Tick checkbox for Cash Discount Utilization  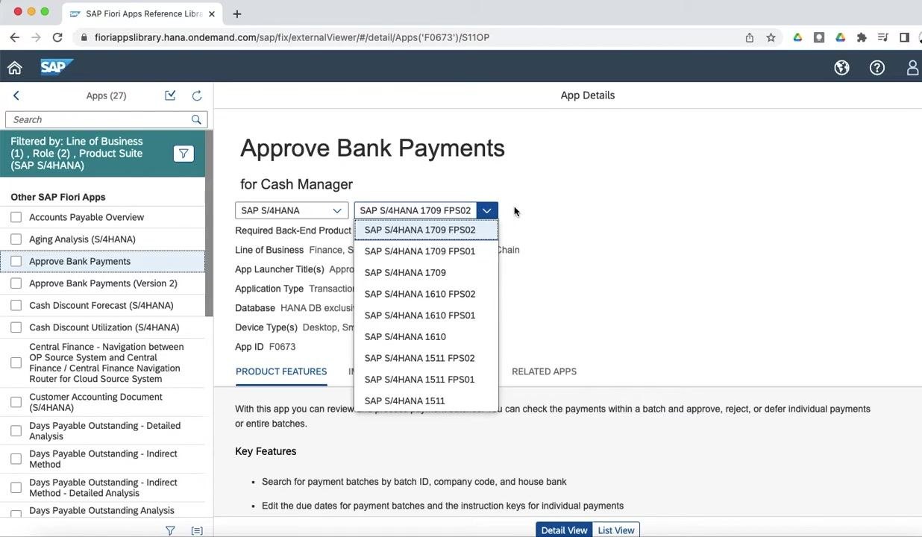tap(16, 327)
